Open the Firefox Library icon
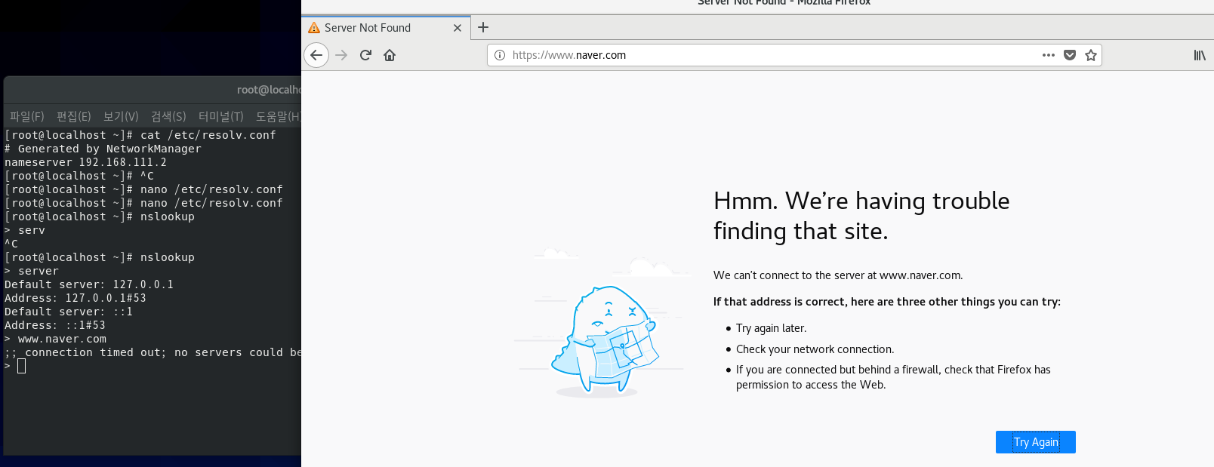The width and height of the screenshot is (1214, 467). pyautogui.click(x=1200, y=55)
